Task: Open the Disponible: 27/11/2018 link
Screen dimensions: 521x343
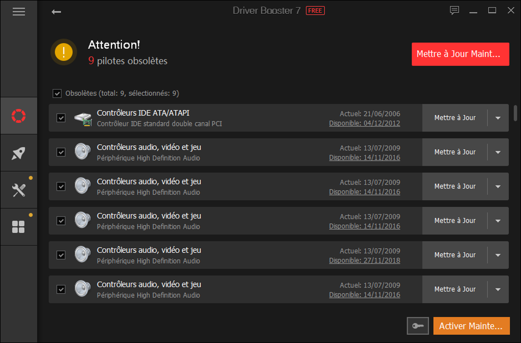Action: click(x=365, y=260)
